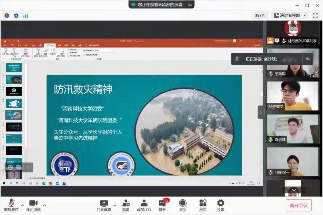
Task: Check the green network signal indicator
Action: click(x=25, y=15)
